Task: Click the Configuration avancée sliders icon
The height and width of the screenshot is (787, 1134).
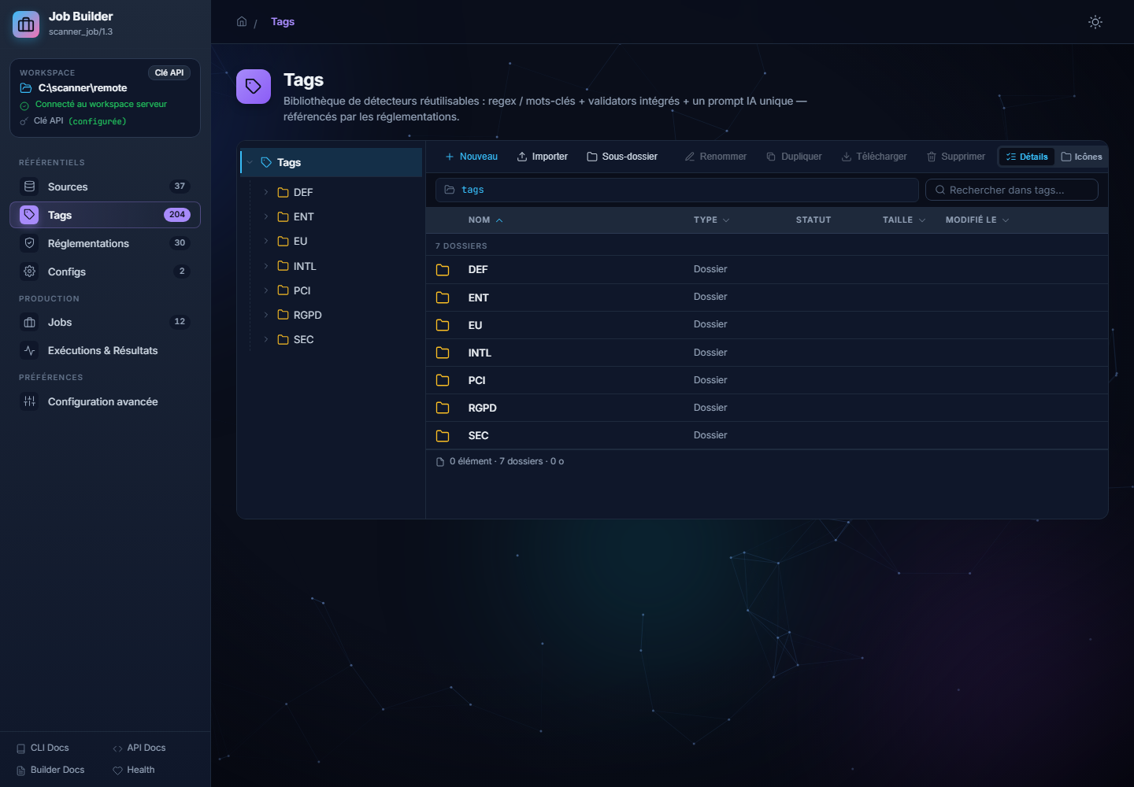Action: (29, 401)
